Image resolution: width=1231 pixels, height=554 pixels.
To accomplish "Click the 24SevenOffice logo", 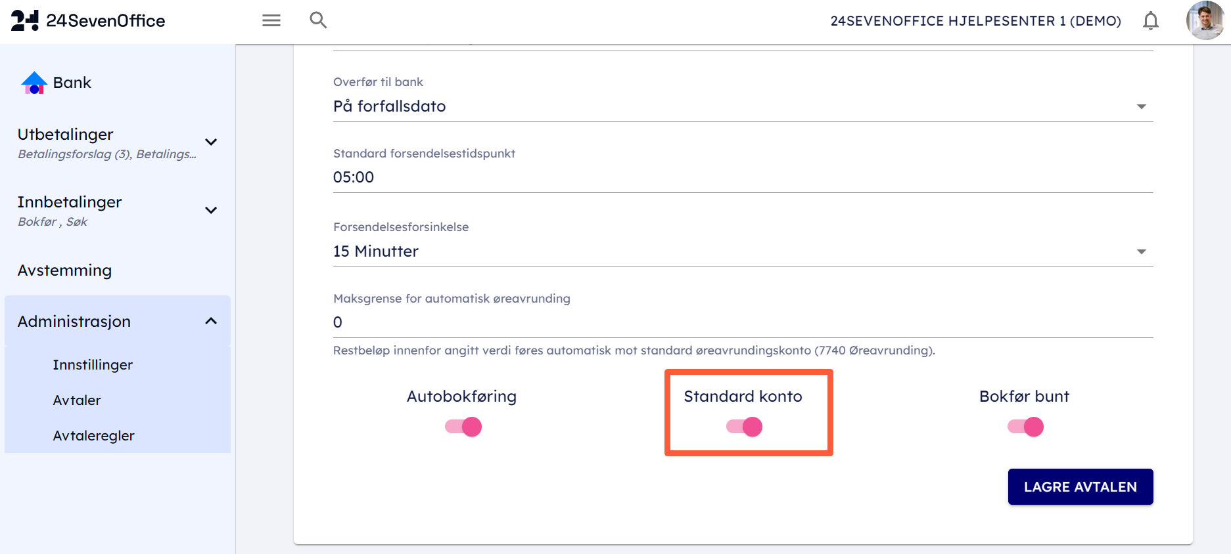I will click(x=88, y=21).
